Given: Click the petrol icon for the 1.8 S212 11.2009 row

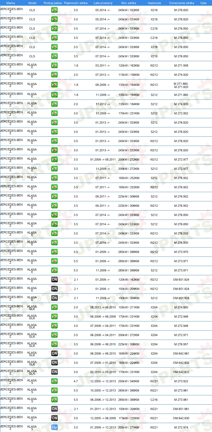Looking at the screenshot, I should [x=54, y=95].
